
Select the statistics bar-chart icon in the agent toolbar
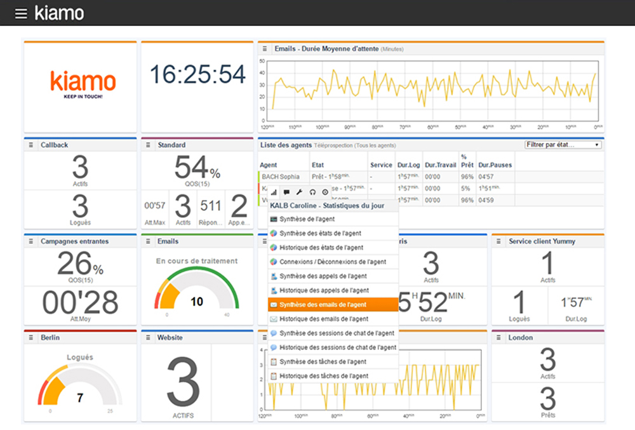click(274, 192)
